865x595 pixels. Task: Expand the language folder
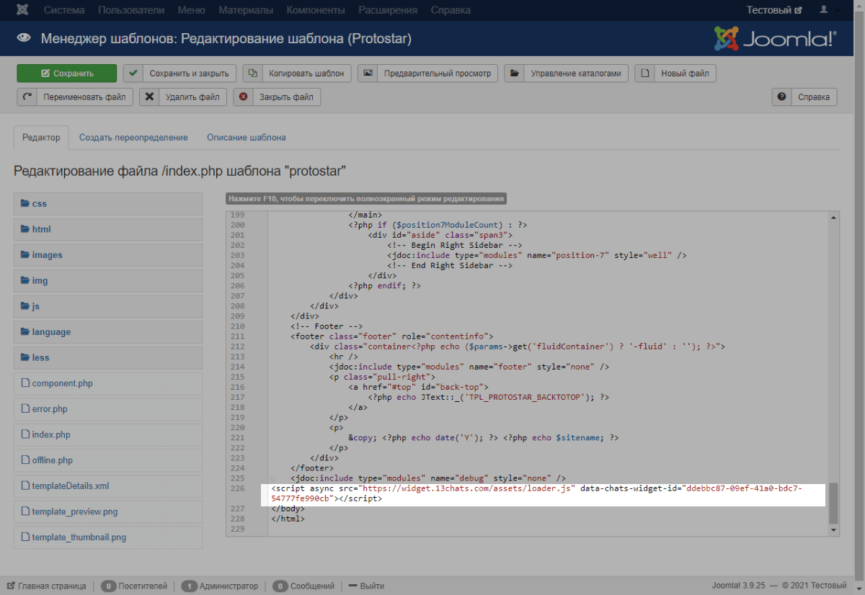click(108, 332)
